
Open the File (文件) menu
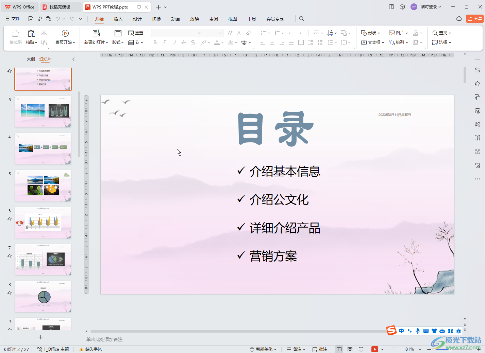point(13,19)
